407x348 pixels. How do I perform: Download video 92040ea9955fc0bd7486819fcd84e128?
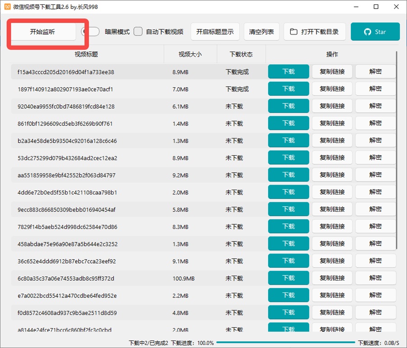[x=289, y=106]
